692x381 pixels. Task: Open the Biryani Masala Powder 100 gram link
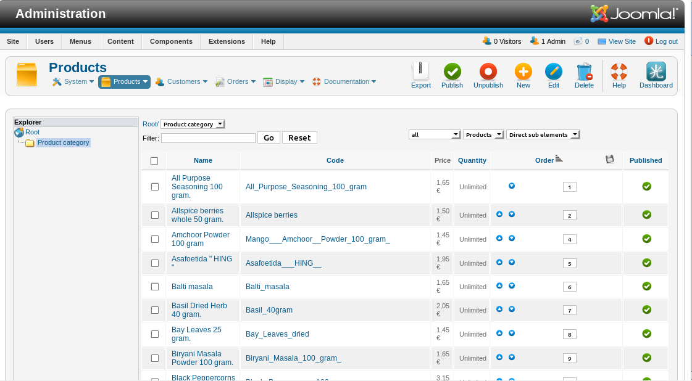point(202,358)
